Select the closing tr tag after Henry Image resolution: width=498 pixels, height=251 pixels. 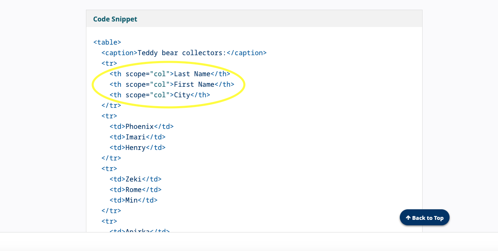(111, 158)
